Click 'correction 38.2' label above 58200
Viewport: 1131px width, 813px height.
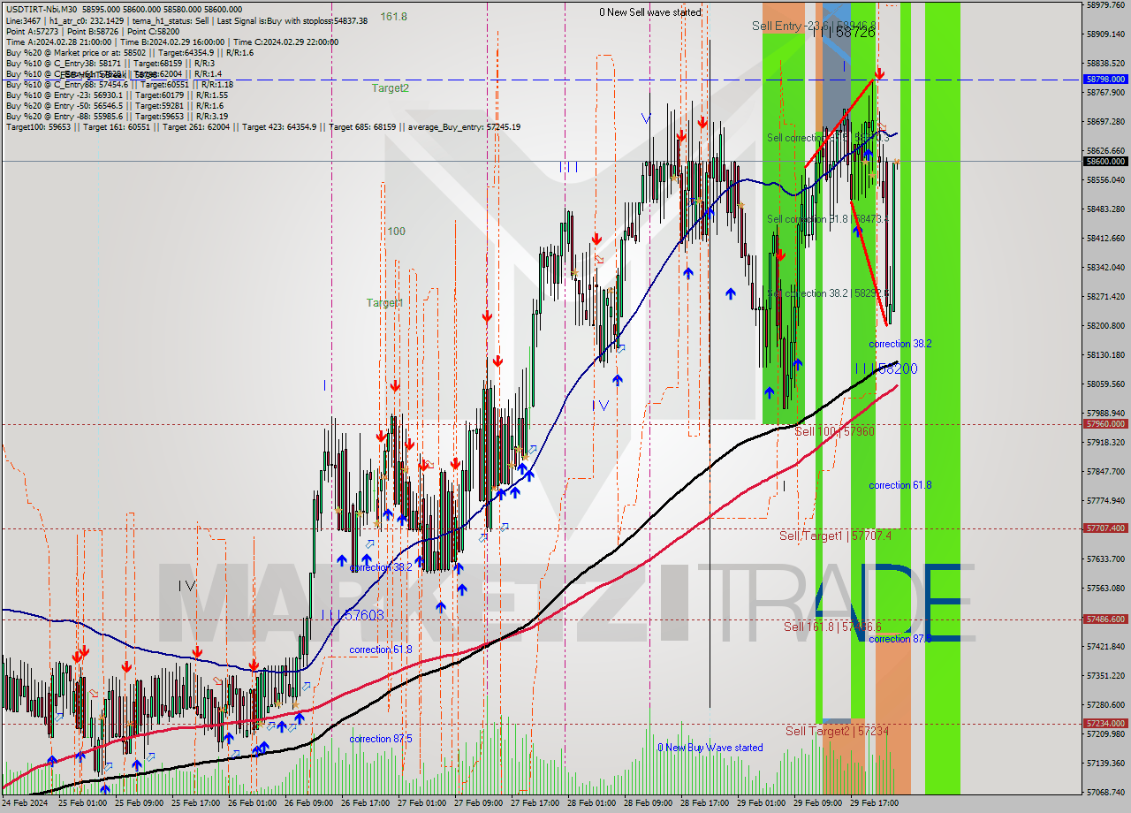tap(899, 344)
